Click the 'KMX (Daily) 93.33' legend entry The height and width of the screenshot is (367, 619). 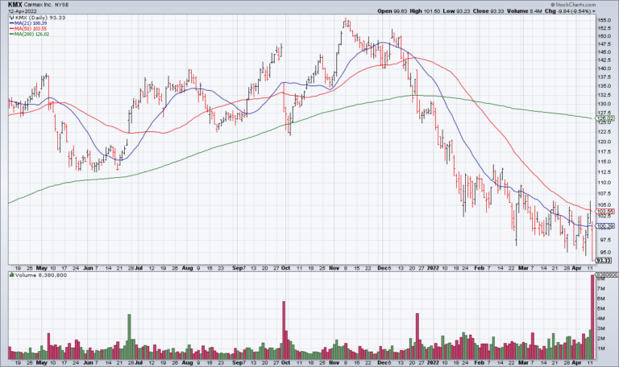point(40,18)
